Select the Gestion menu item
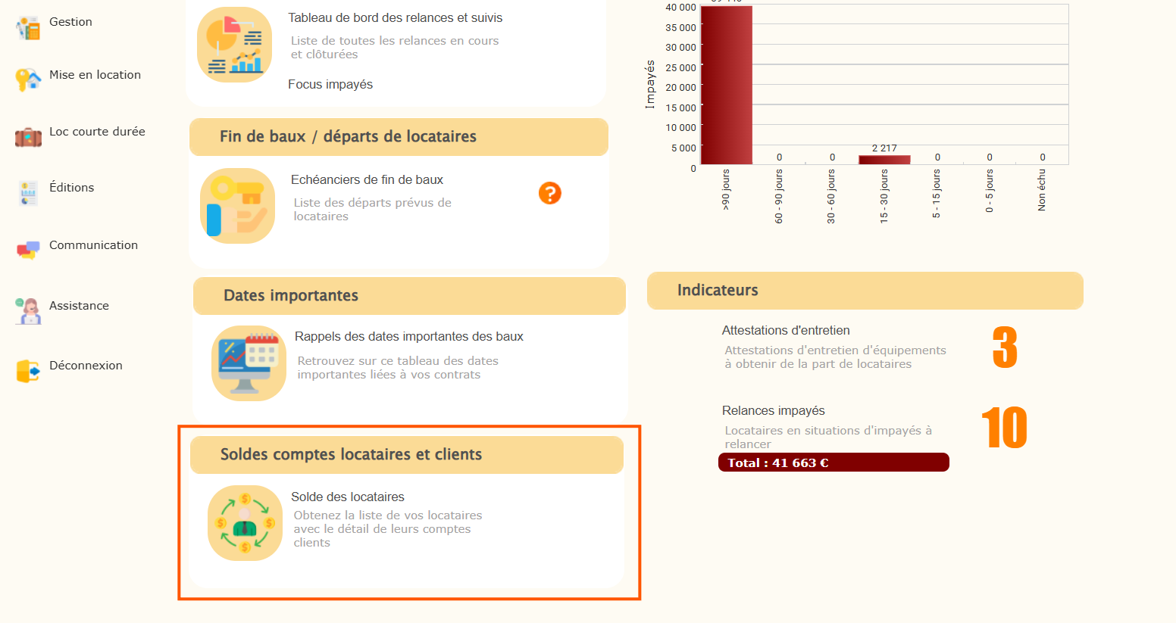The image size is (1176, 623). (x=70, y=22)
